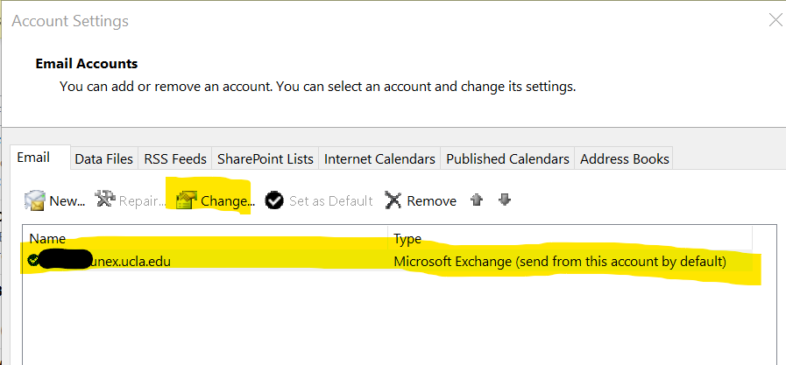Click the Repair account tool icon
Image resolution: width=786 pixels, height=365 pixels.
[x=105, y=200]
